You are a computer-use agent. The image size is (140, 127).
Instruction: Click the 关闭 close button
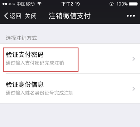pyautogui.click(x=31, y=16)
